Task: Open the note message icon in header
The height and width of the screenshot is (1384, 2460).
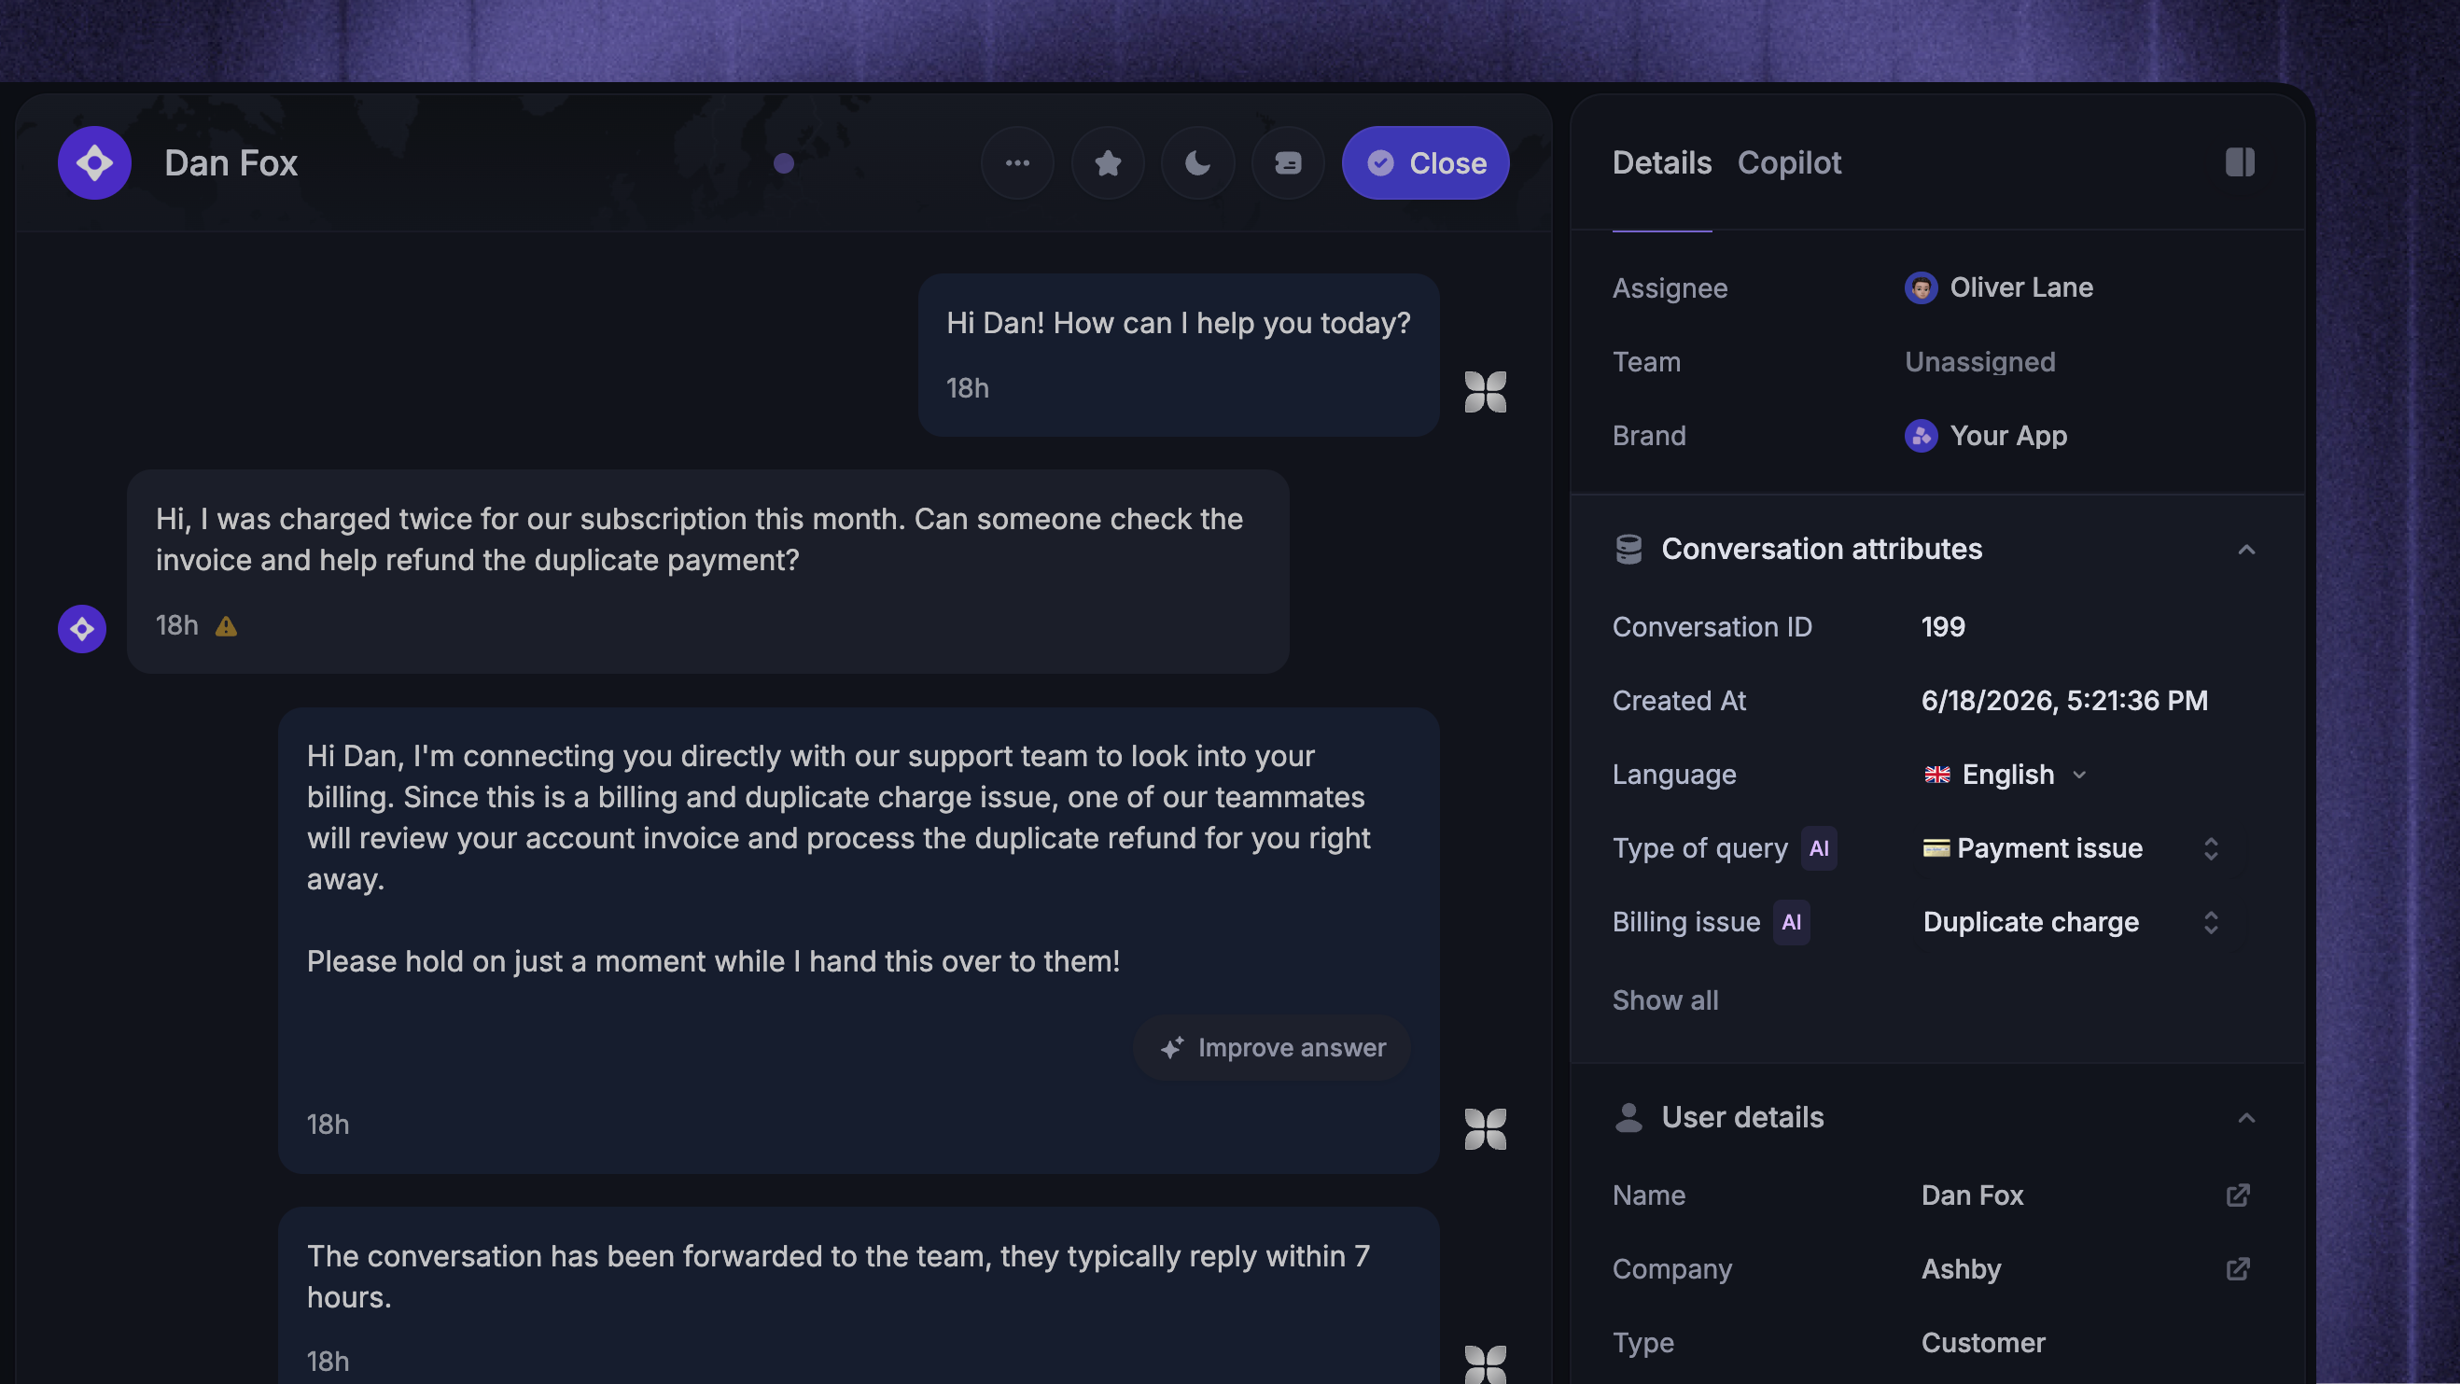Action: 1288,162
